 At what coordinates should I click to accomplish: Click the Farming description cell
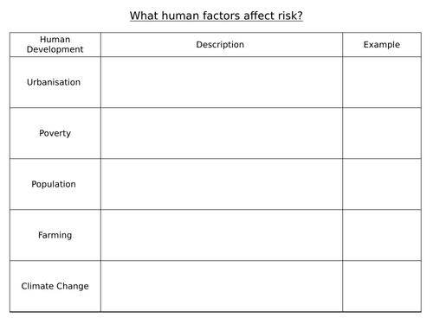[222, 235]
